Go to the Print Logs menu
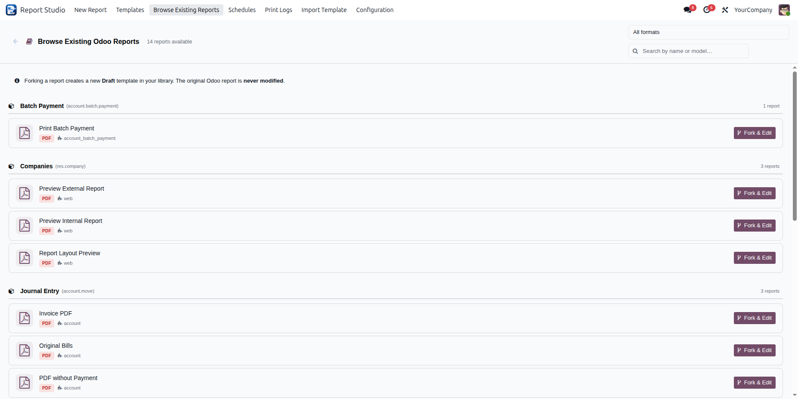 click(278, 10)
